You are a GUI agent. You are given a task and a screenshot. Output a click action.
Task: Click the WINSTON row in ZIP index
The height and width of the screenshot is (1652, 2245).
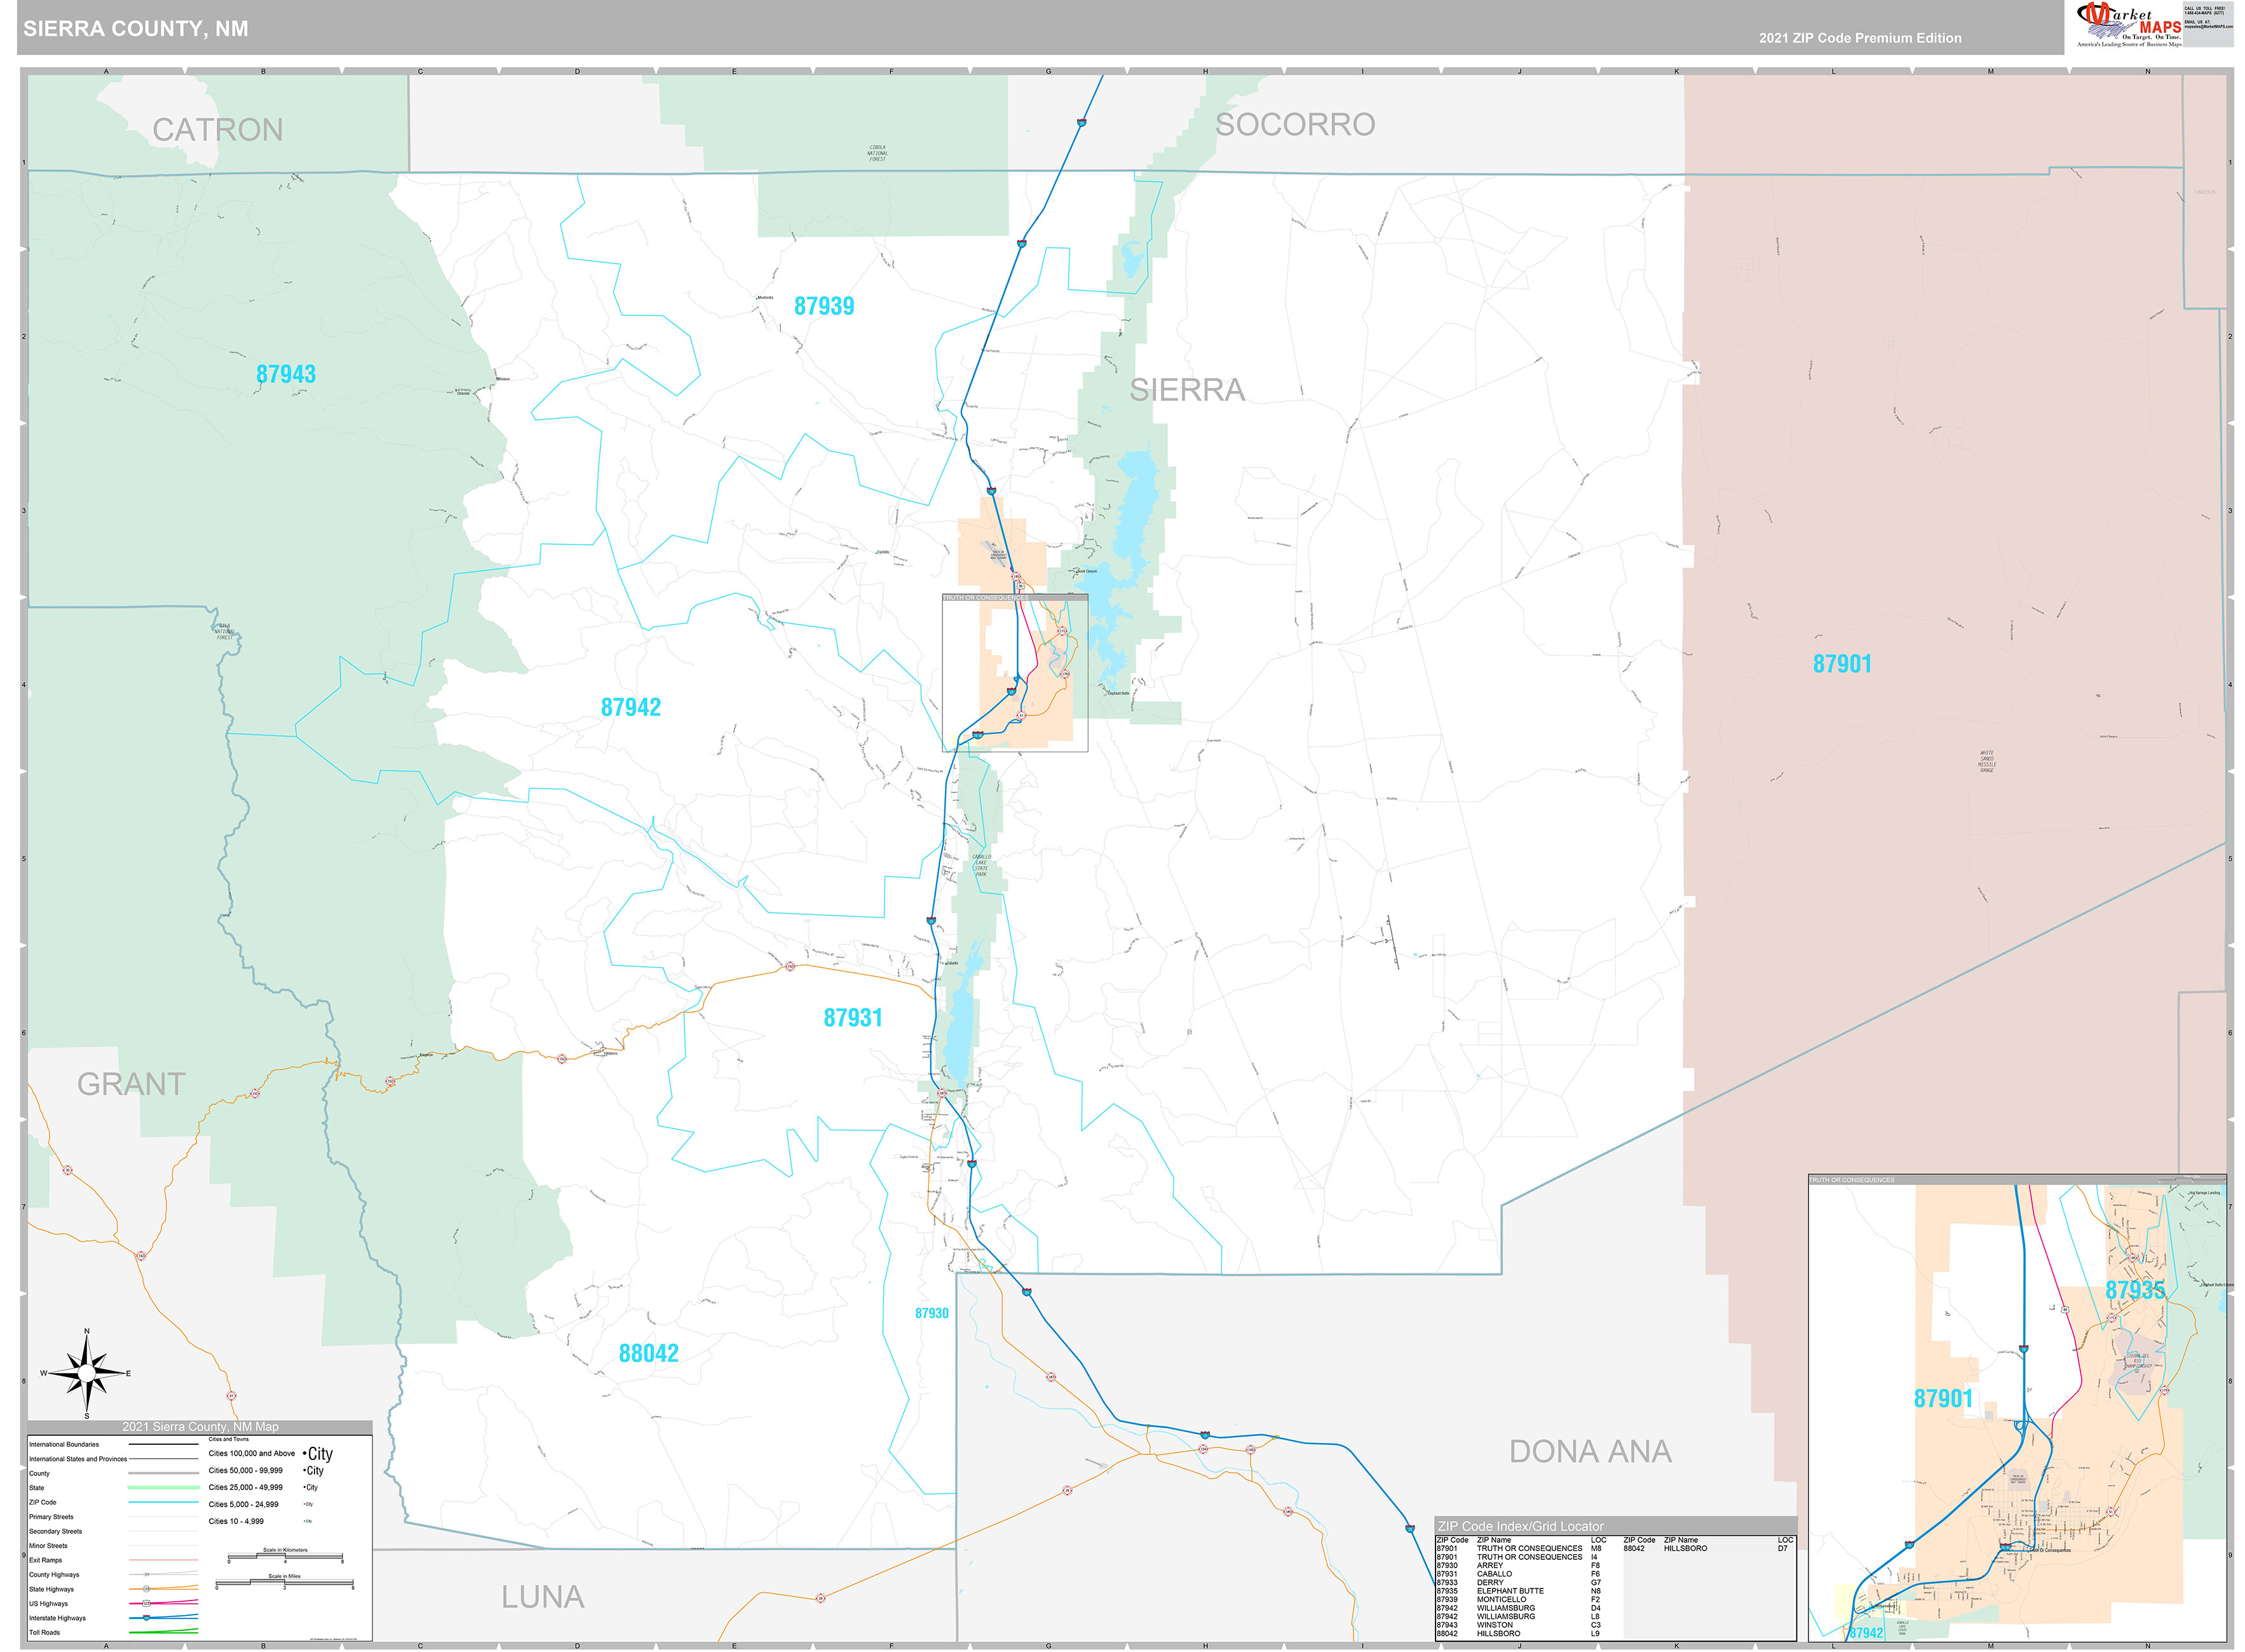point(1518,1625)
